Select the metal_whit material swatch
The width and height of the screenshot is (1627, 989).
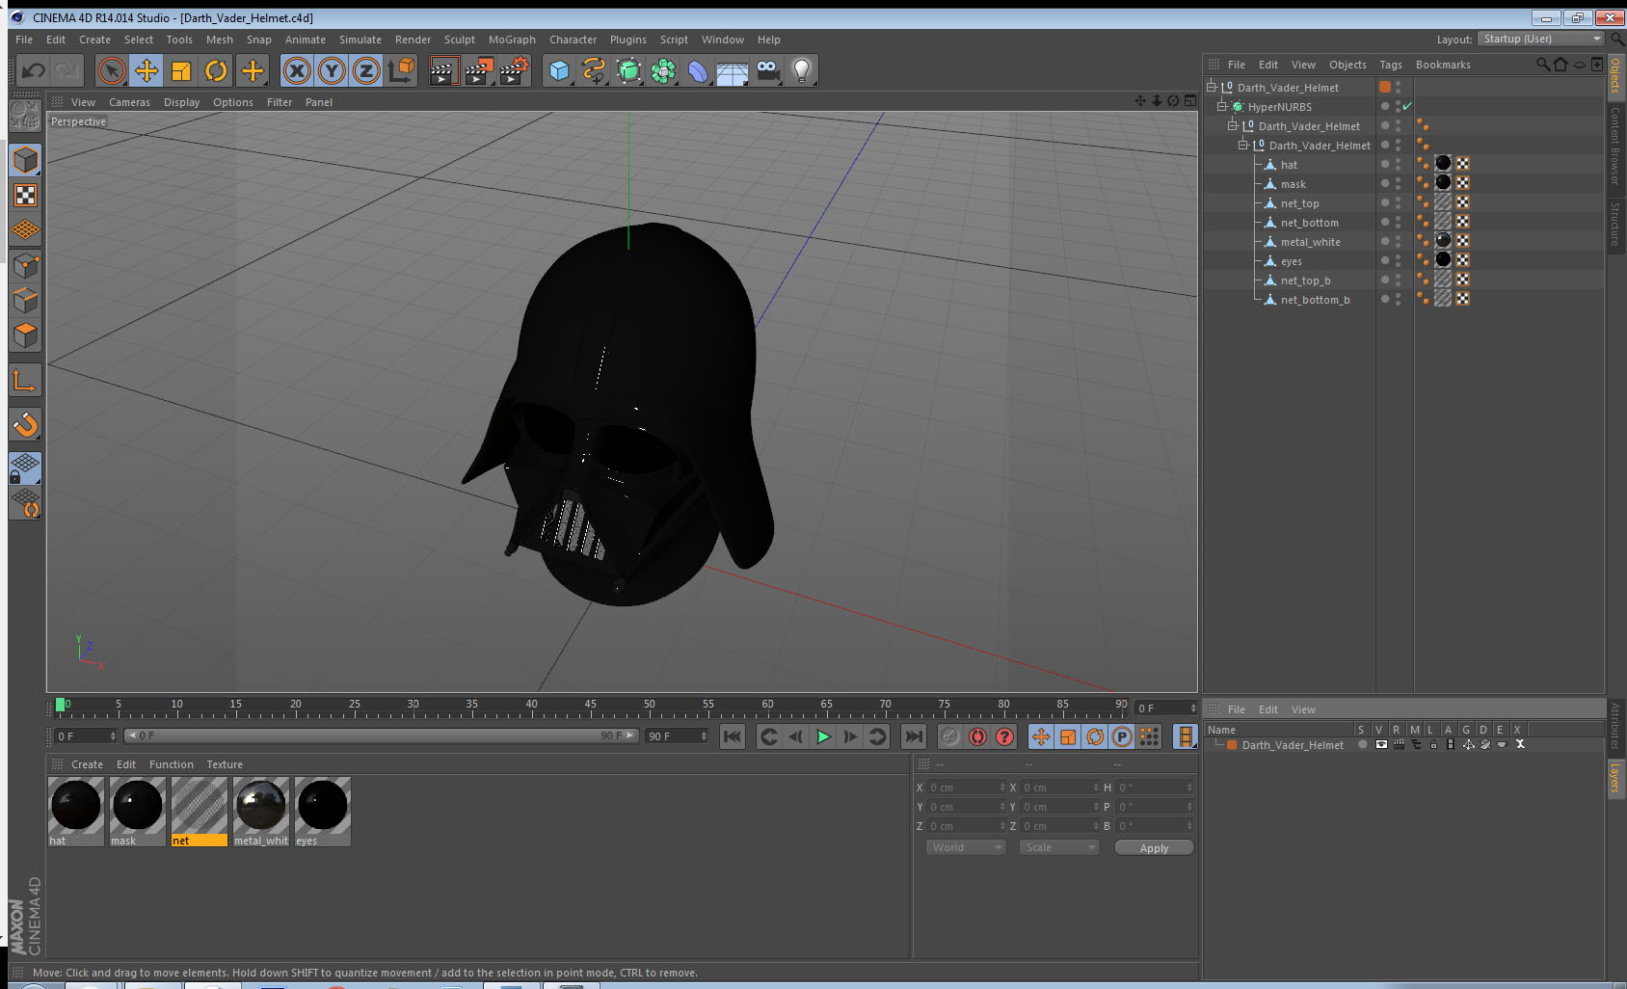point(261,812)
